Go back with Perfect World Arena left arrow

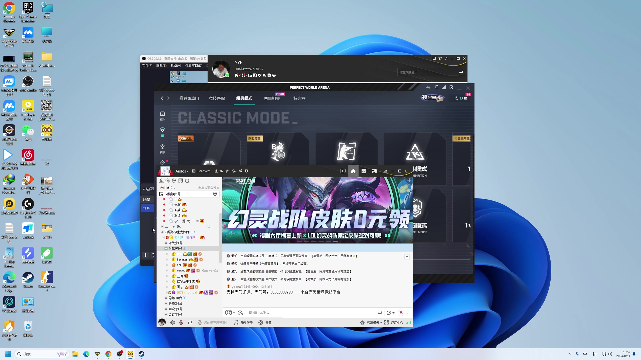(x=162, y=98)
